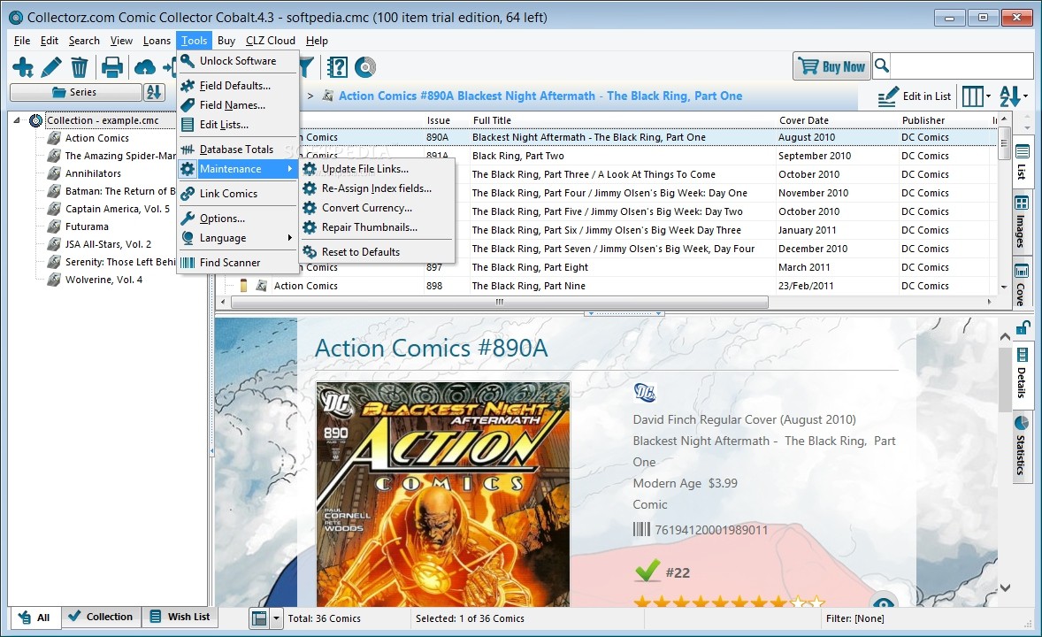Choose Link Comics menu entry
Image resolution: width=1042 pixels, height=637 pixels.
[238, 194]
